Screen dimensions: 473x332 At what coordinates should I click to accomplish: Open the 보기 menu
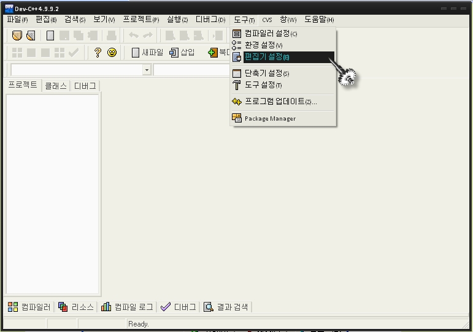coord(104,20)
